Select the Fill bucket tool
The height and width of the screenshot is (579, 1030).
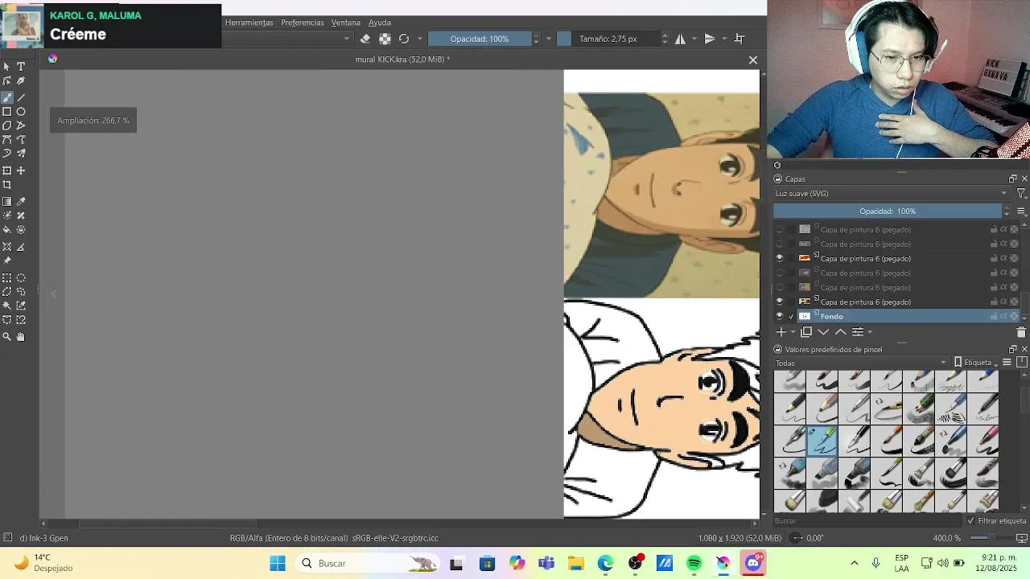tap(7, 230)
